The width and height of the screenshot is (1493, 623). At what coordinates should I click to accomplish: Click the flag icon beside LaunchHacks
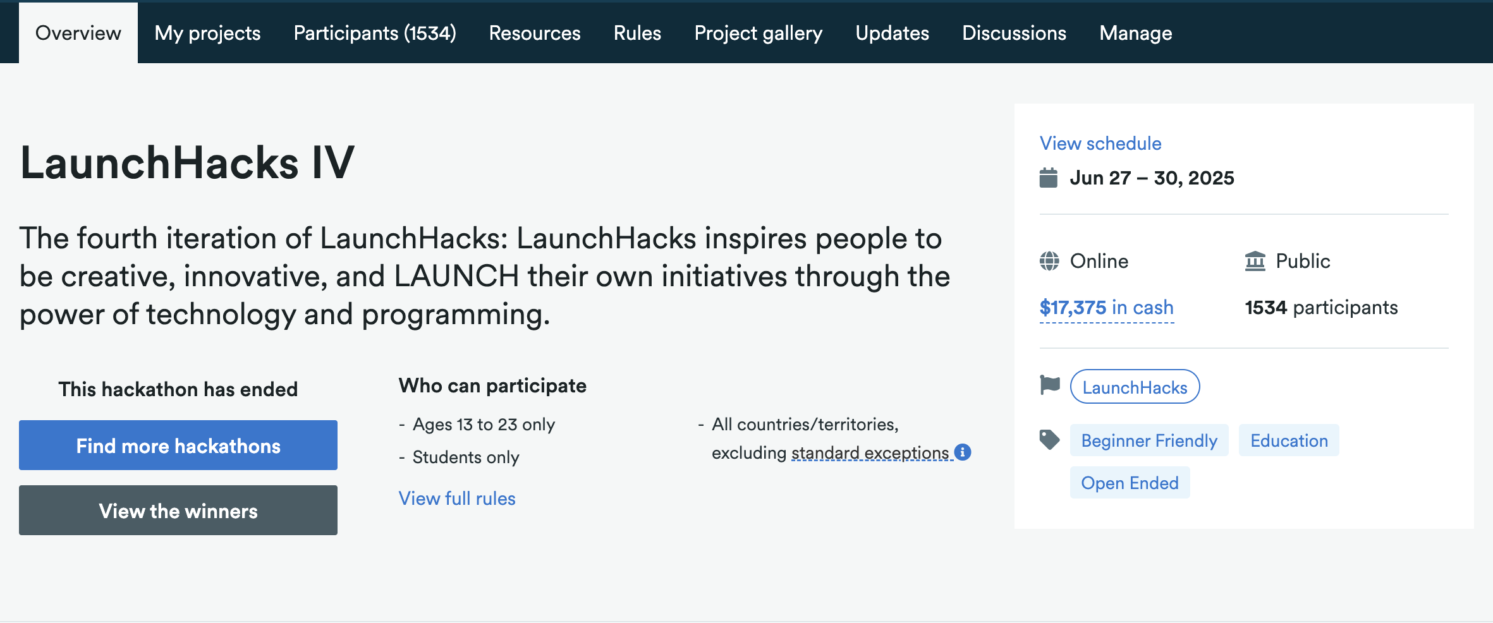1050,384
